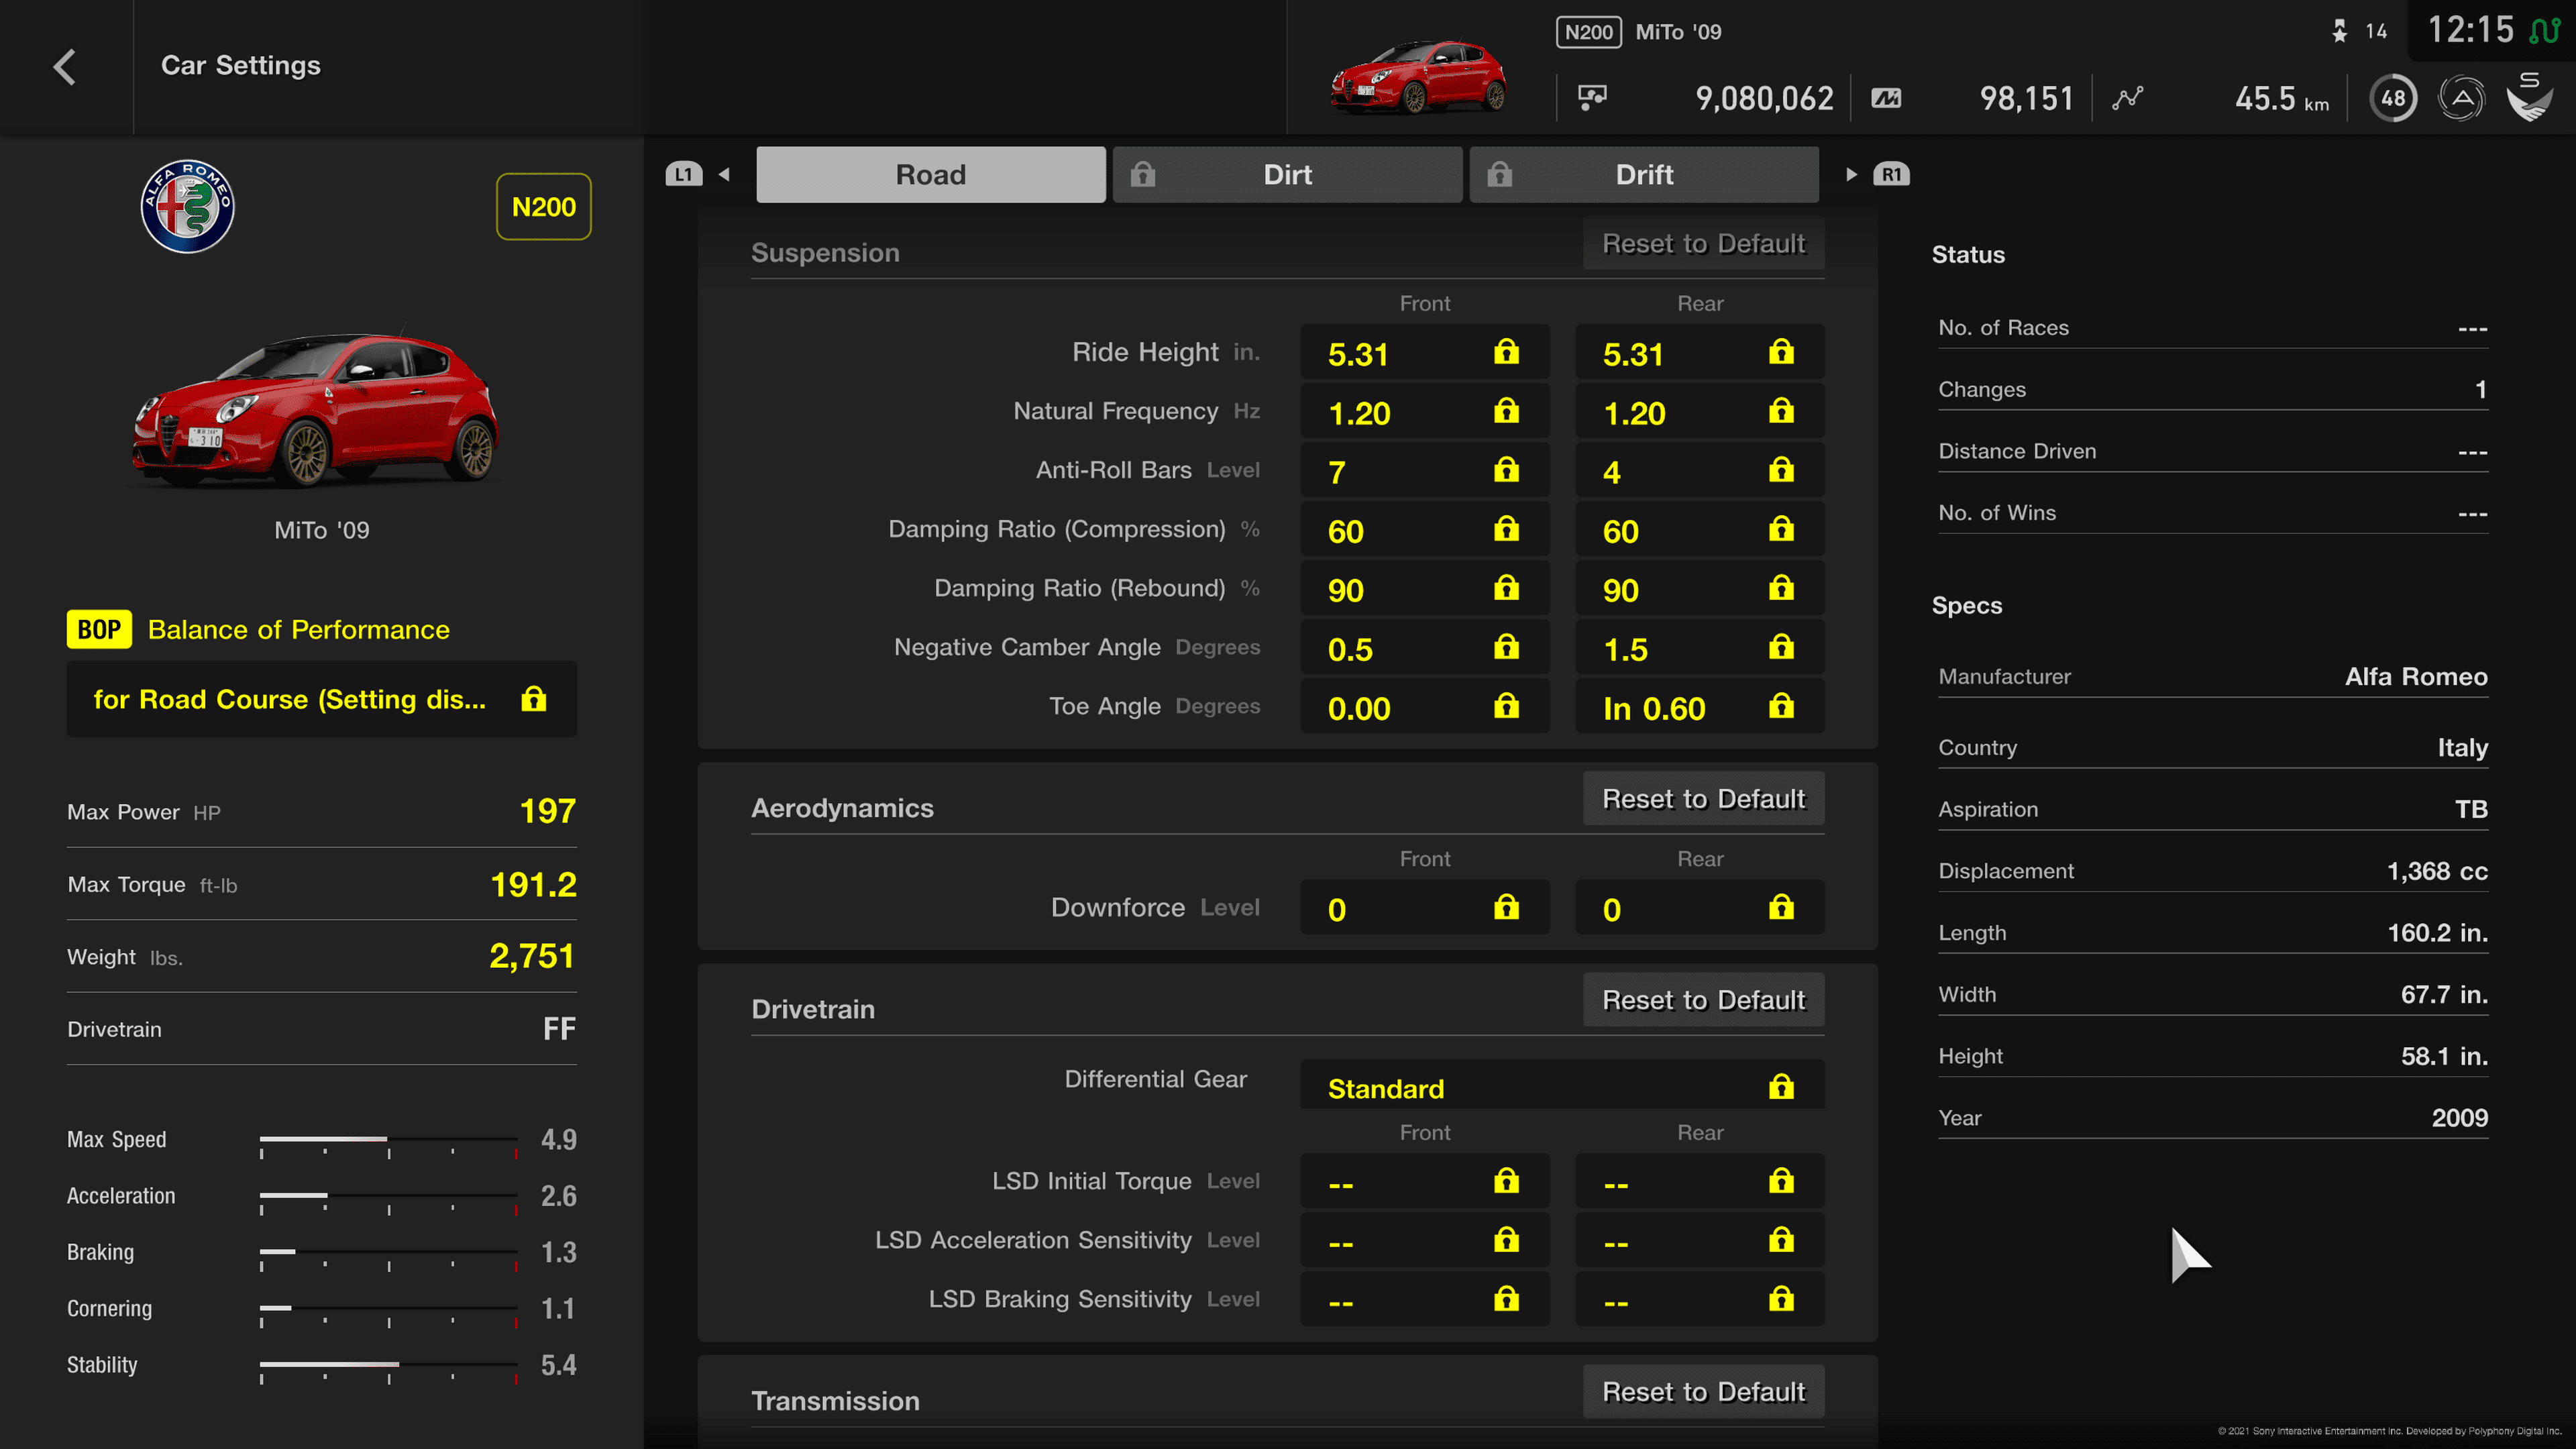Select front Damping Ratio Compression value 60
The height and width of the screenshot is (1449, 2576).
(1425, 529)
